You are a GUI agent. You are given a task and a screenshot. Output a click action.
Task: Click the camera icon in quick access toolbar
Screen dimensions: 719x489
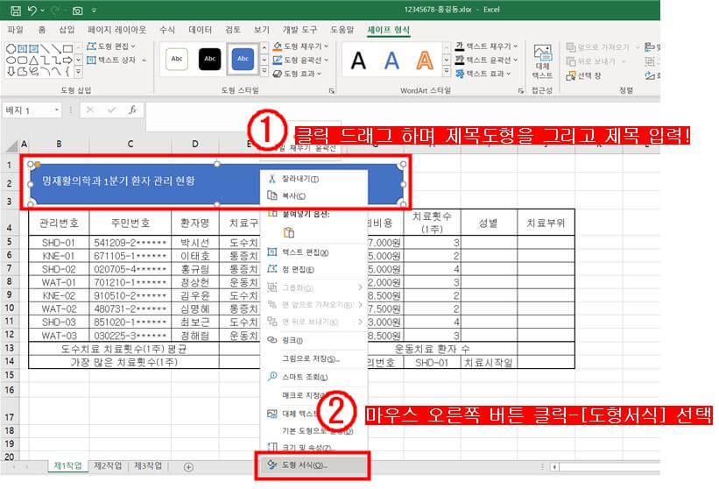(77, 11)
